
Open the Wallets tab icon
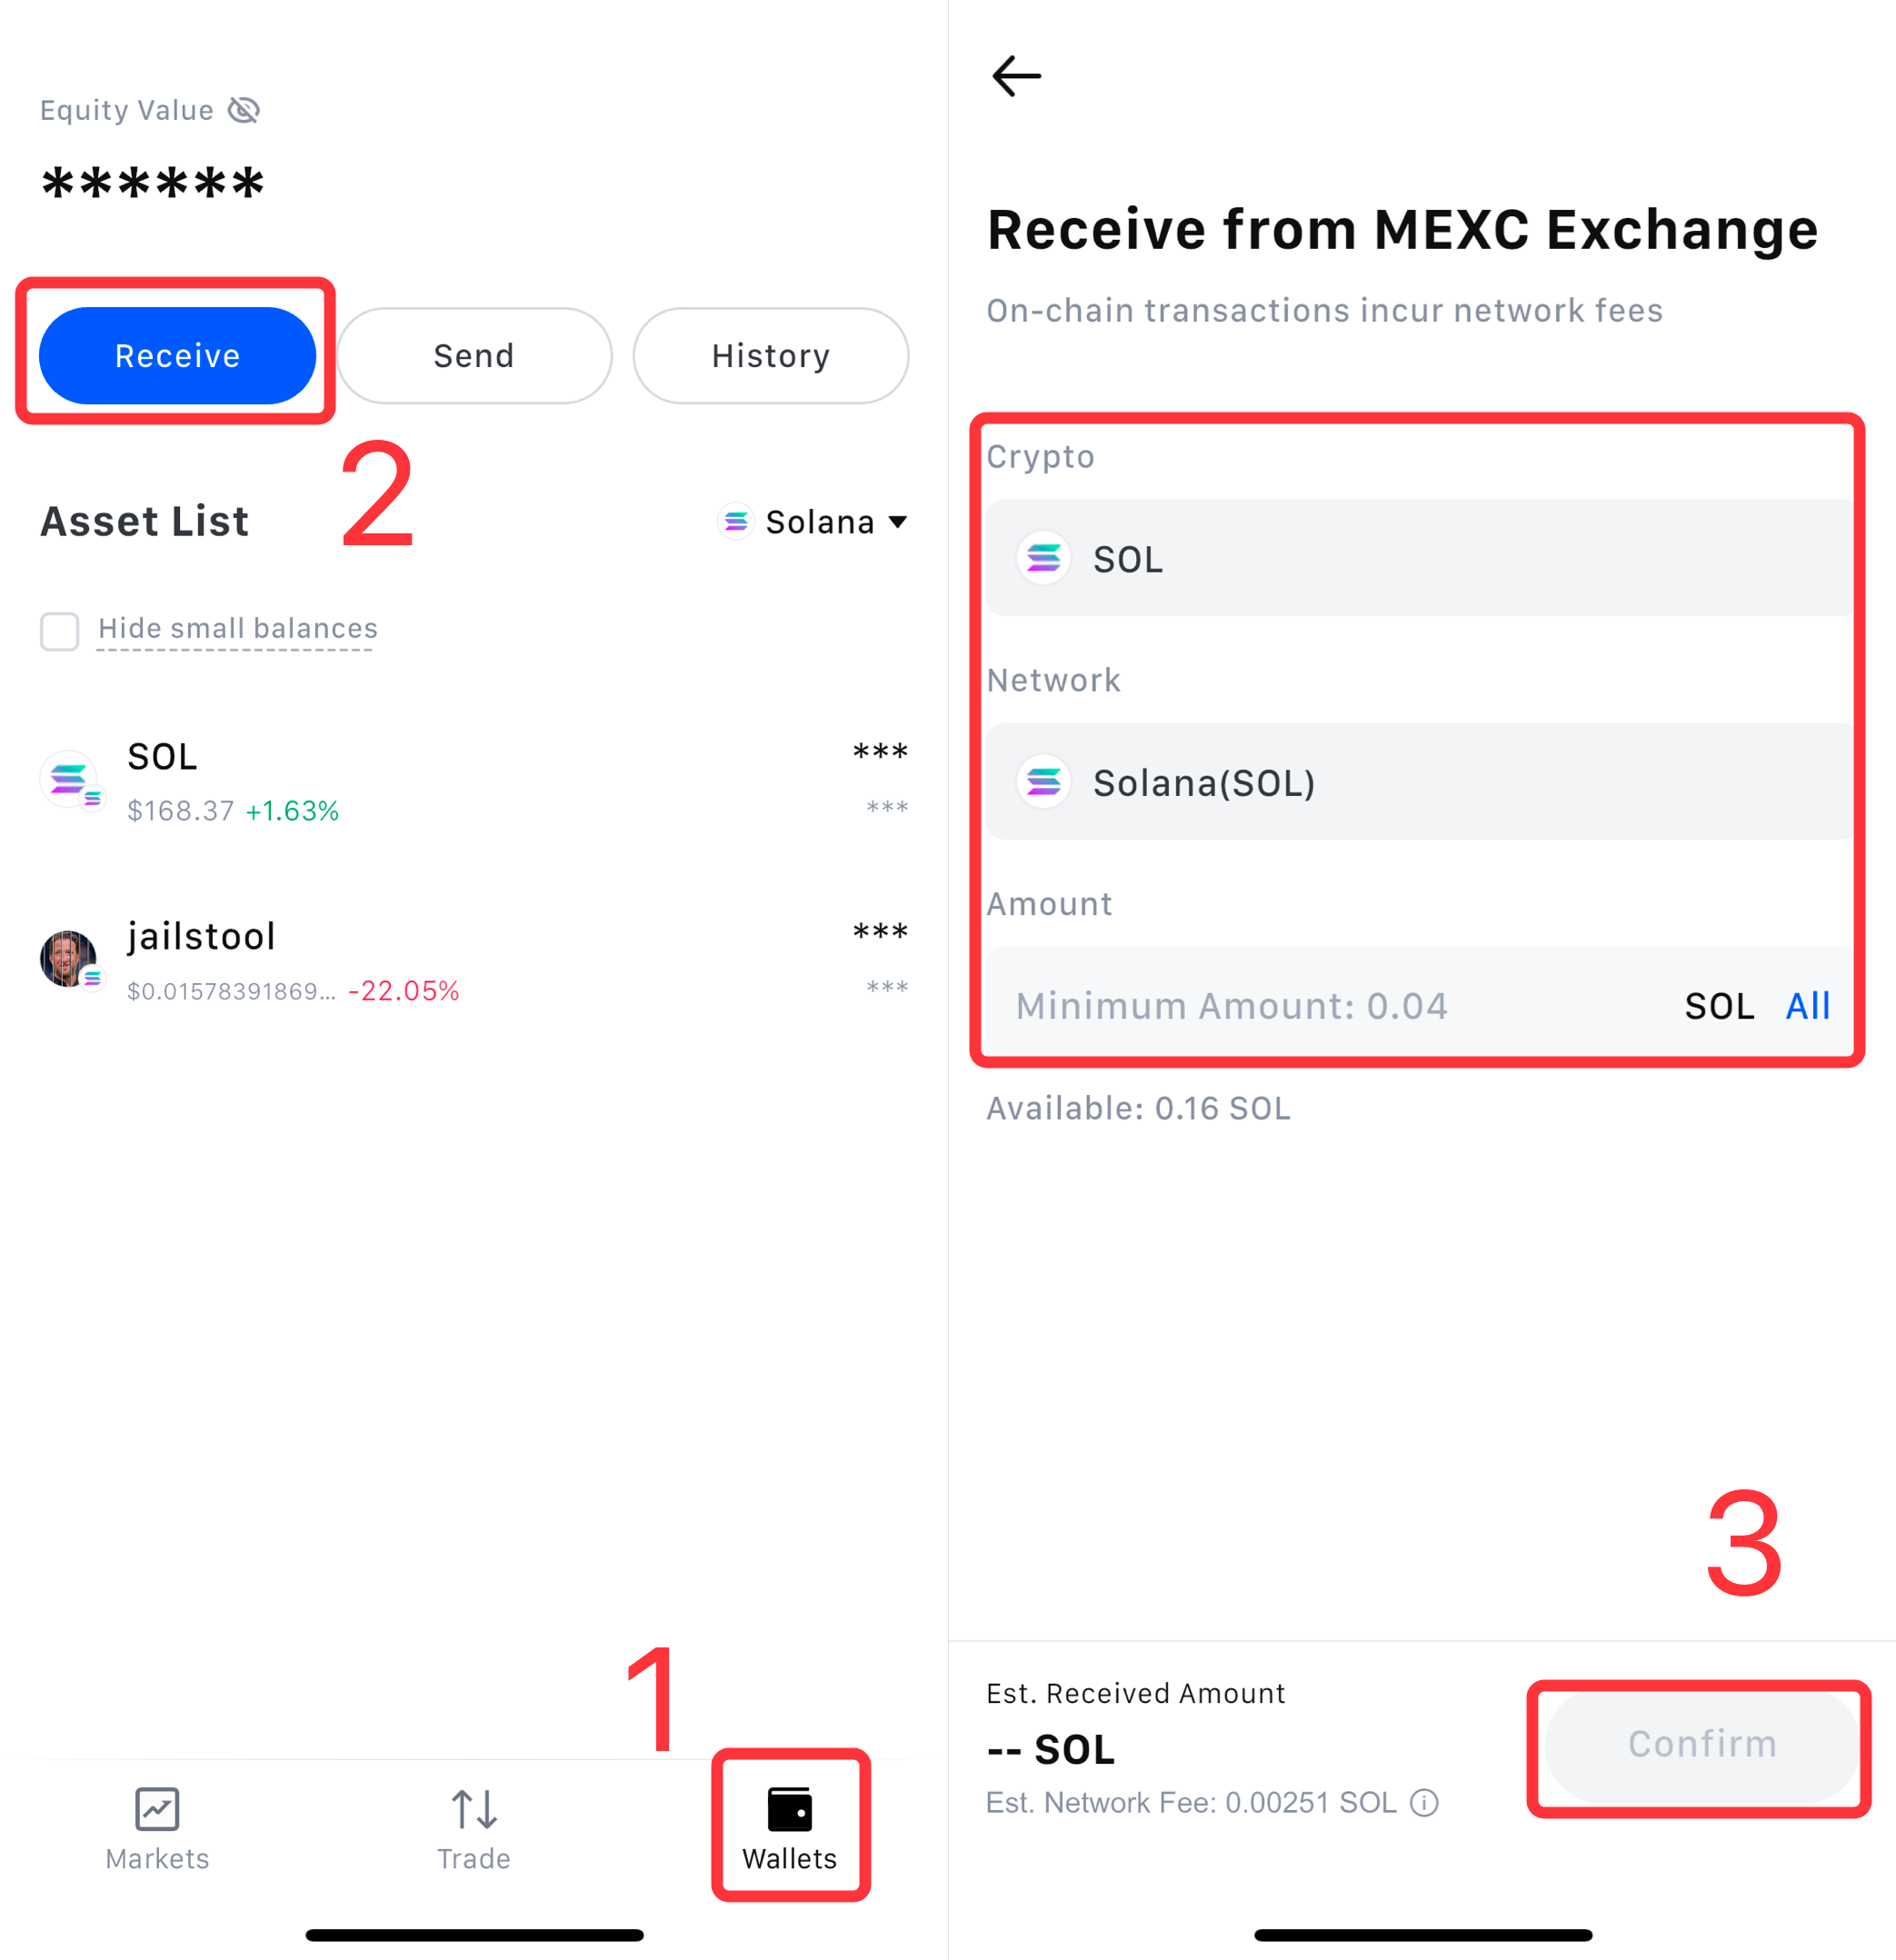(x=790, y=1809)
